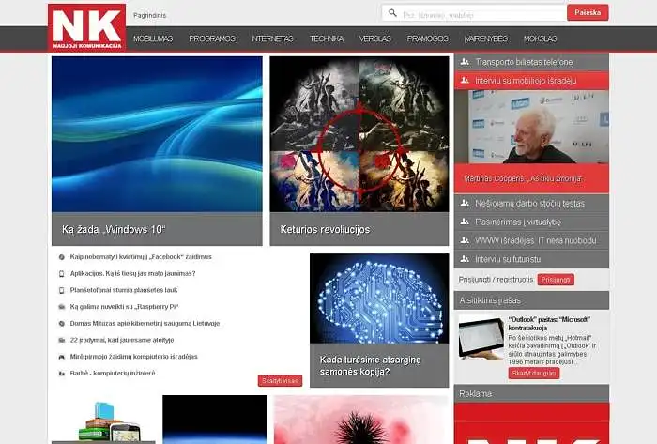This screenshot has width=657, height=444.
Task: Click the pink spiky virus thumbnail
Action: pyautogui.click(x=361, y=420)
